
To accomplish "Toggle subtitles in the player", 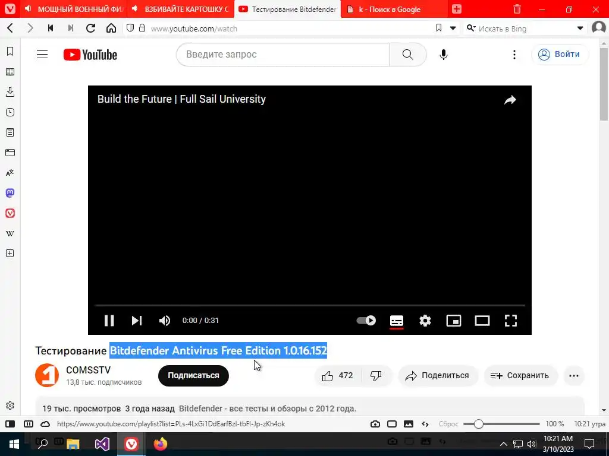I will 397,321.
